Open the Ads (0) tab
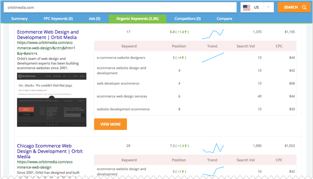This screenshot has width=313, height=179. (x=95, y=19)
